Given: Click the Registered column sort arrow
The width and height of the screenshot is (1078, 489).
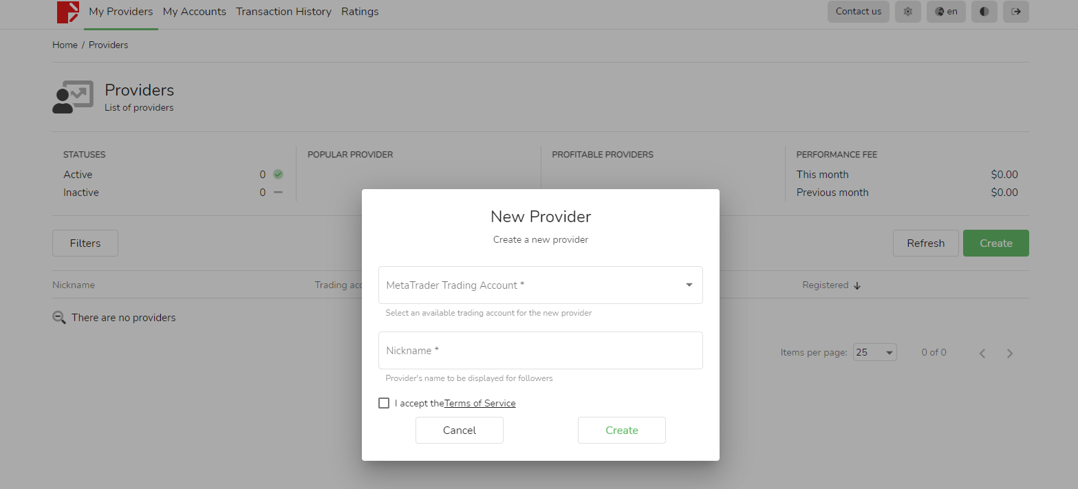Looking at the screenshot, I should pos(857,285).
